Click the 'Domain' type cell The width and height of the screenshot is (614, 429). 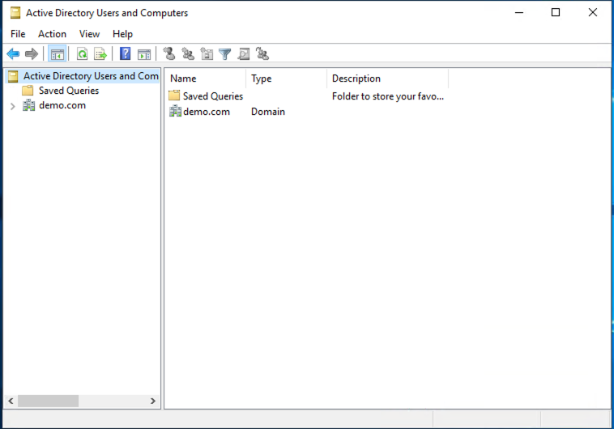[x=268, y=112]
